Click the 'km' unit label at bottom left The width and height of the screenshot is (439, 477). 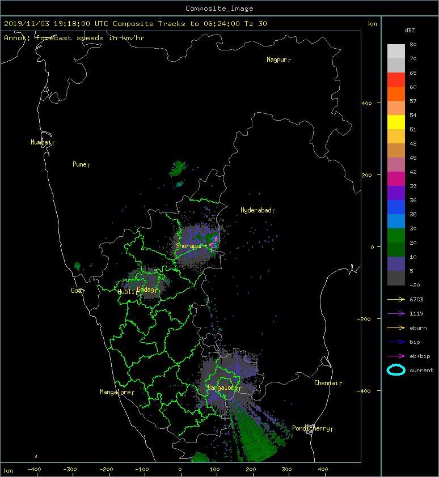tap(9, 471)
